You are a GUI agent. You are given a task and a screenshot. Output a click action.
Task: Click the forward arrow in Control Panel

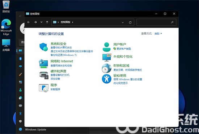coord(35,22)
